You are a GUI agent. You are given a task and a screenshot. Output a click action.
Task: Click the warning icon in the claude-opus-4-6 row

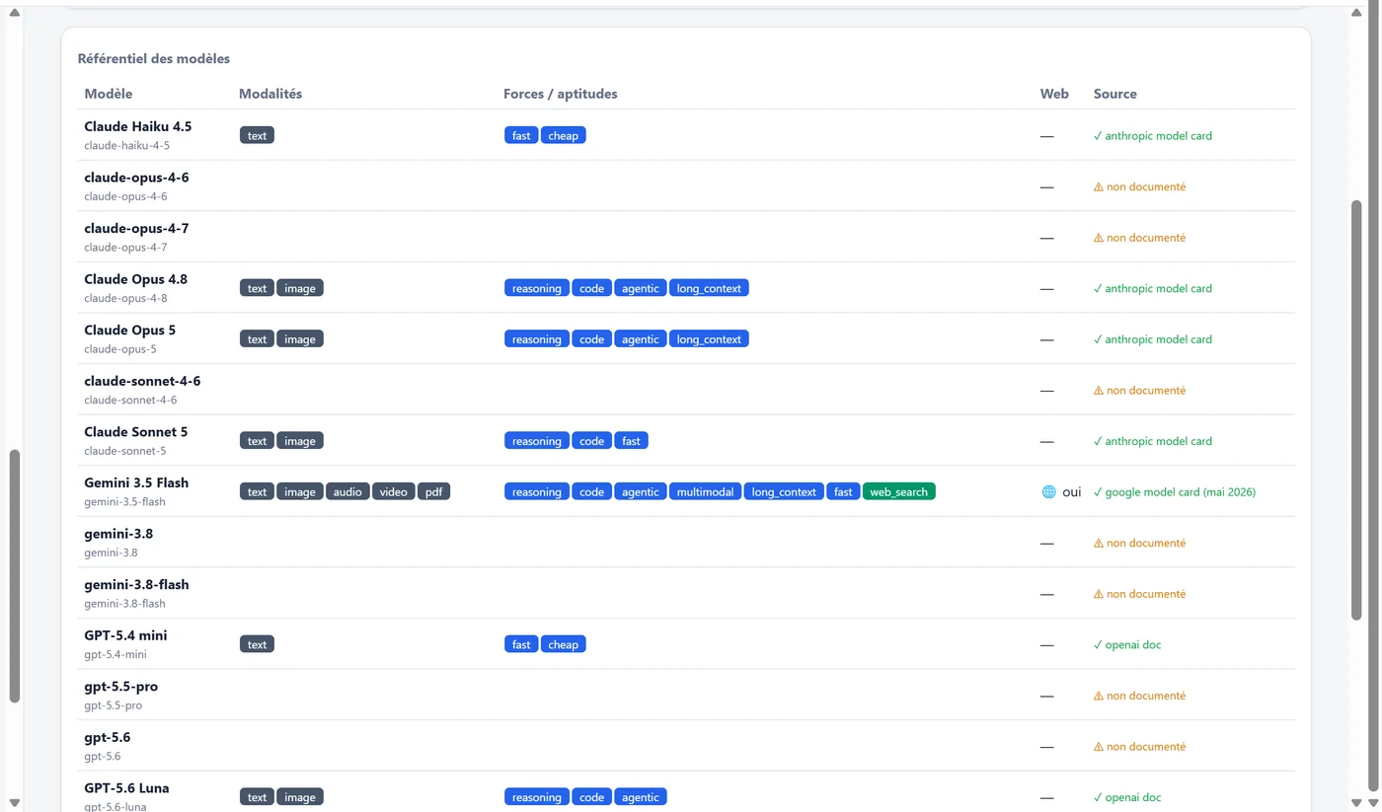(x=1099, y=186)
